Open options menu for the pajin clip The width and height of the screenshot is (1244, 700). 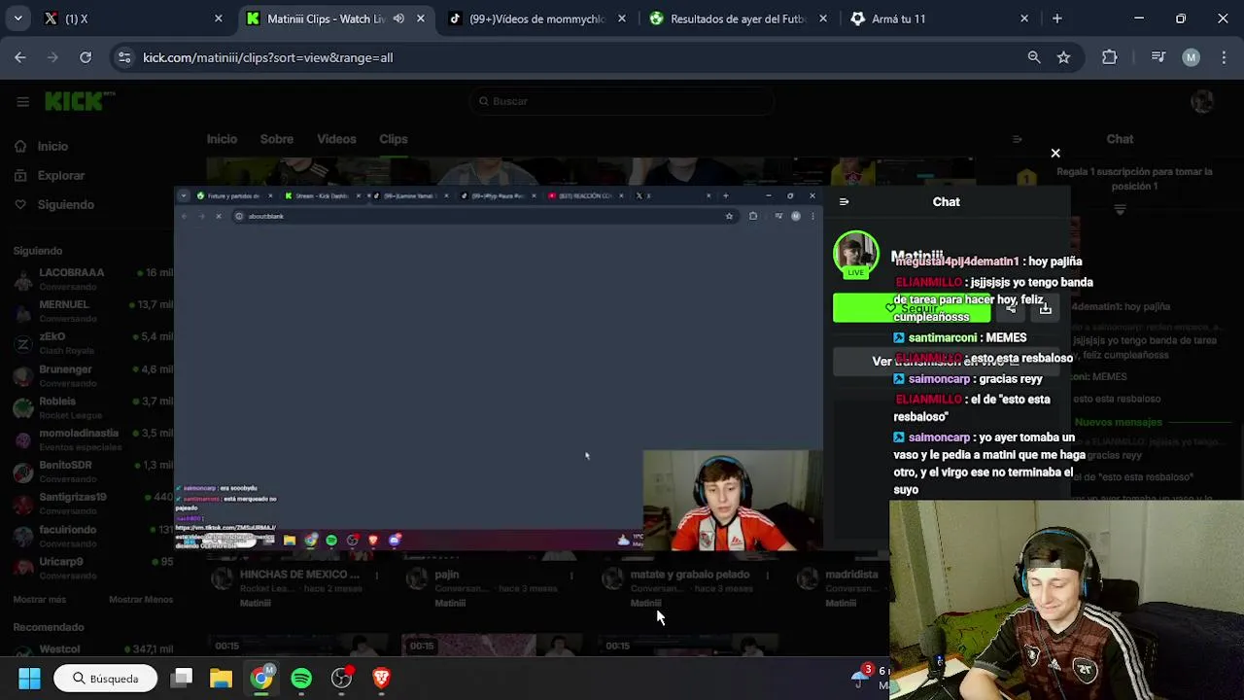point(571,576)
